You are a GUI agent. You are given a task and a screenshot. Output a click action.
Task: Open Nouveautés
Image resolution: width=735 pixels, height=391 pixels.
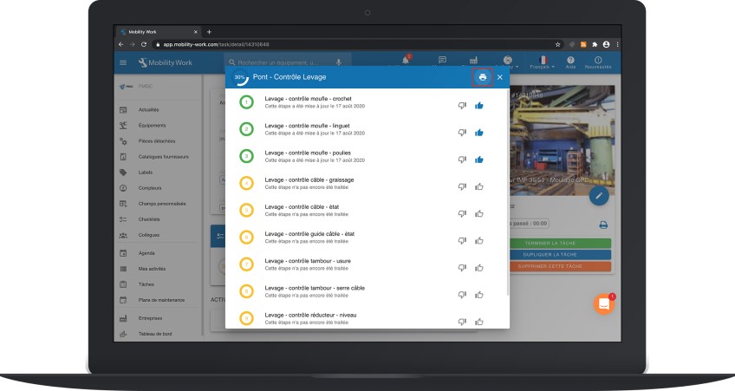pyautogui.click(x=598, y=62)
